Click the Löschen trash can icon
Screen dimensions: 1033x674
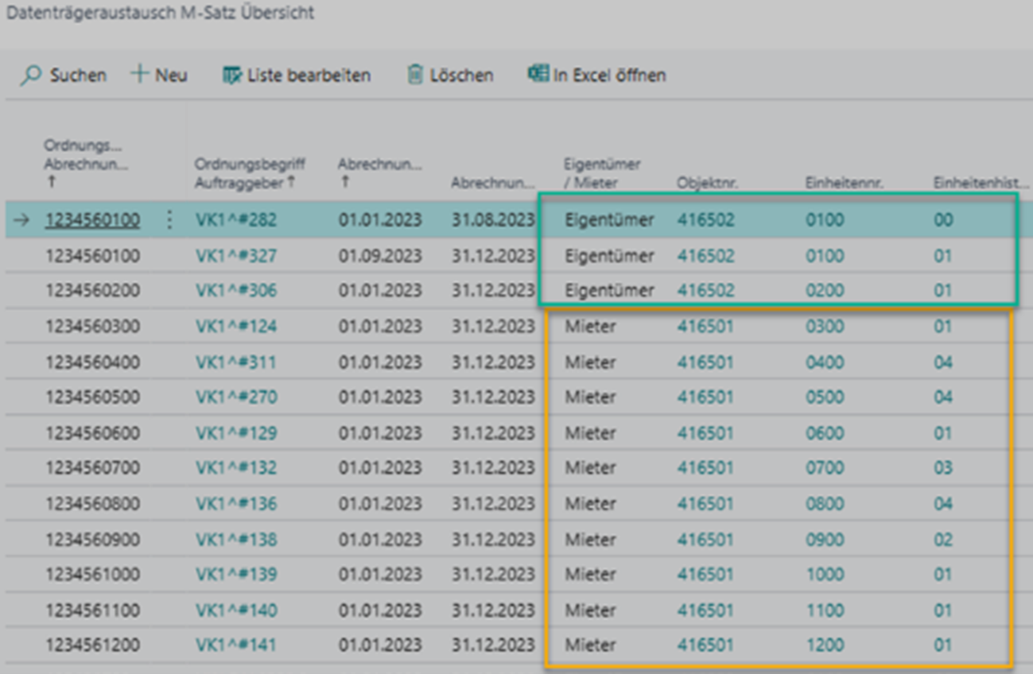pos(415,76)
